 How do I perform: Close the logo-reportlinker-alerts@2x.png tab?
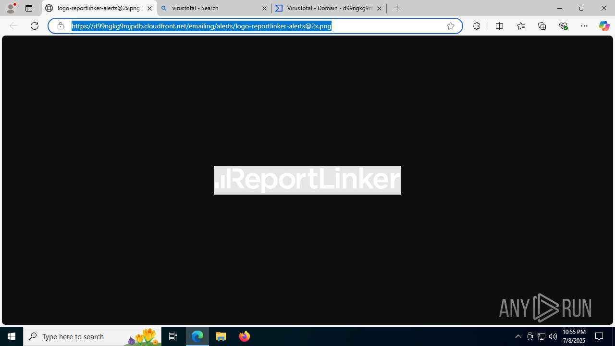point(149,8)
